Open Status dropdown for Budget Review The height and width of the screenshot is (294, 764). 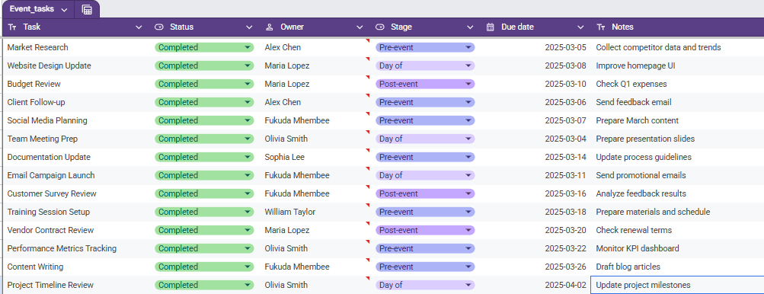tap(247, 84)
